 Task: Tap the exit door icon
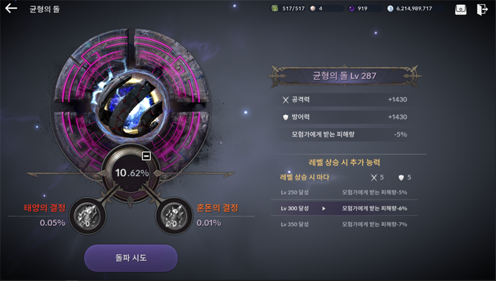tap(482, 9)
